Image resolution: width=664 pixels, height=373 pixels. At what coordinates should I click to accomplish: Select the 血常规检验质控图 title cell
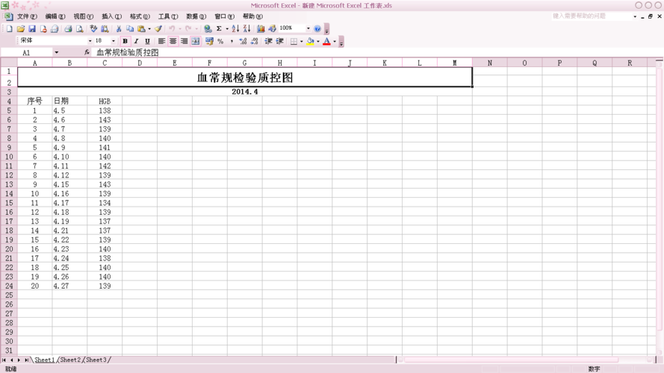click(245, 77)
